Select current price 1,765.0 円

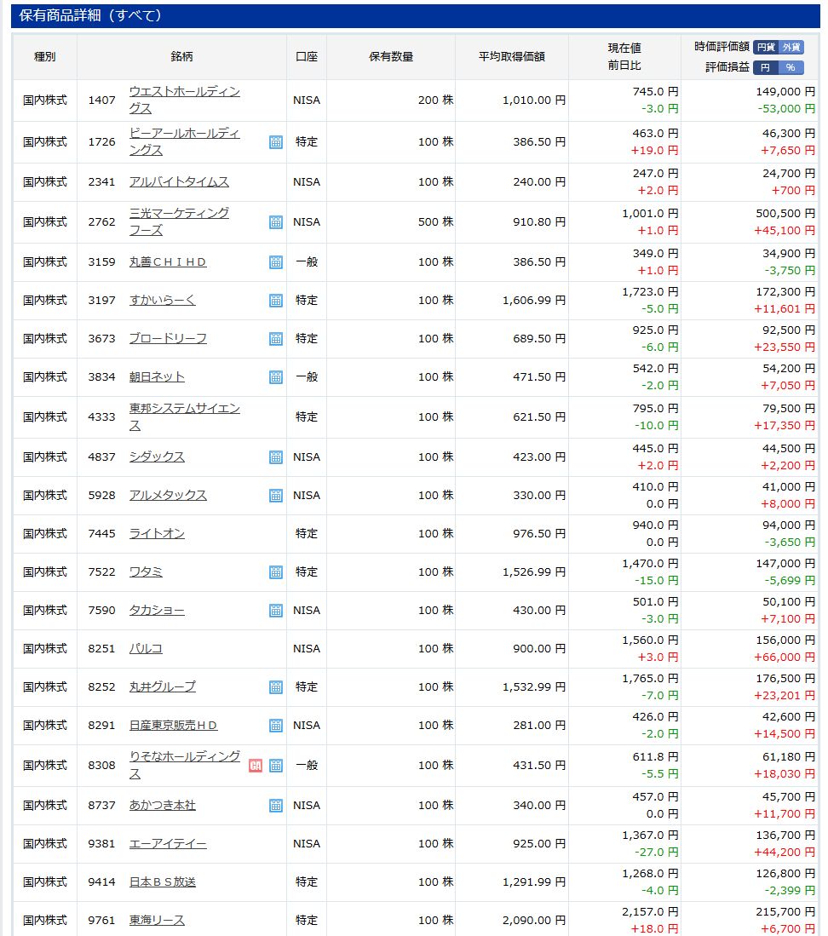click(651, 679)
